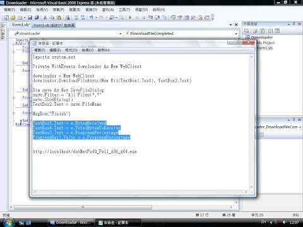
Task: Click Notepad vertical scrollbar down arrow
Action: tap(251, 187)
